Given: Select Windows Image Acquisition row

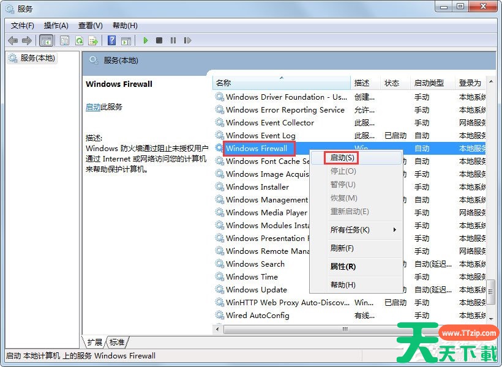Looking at the screenshot, I should (x=262, y=174).
